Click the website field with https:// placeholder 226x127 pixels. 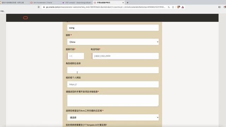(113, 84)
